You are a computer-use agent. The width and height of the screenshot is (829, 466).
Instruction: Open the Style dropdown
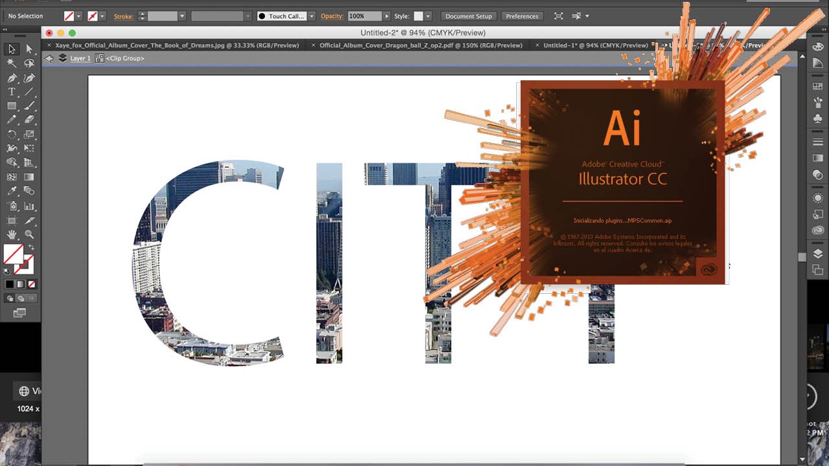[x=428, y=16]
